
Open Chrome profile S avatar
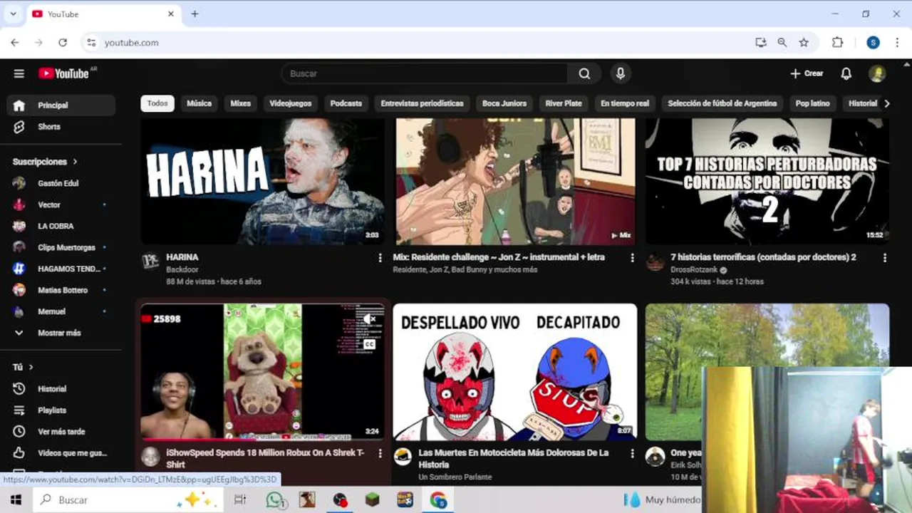tap(873, 43)
